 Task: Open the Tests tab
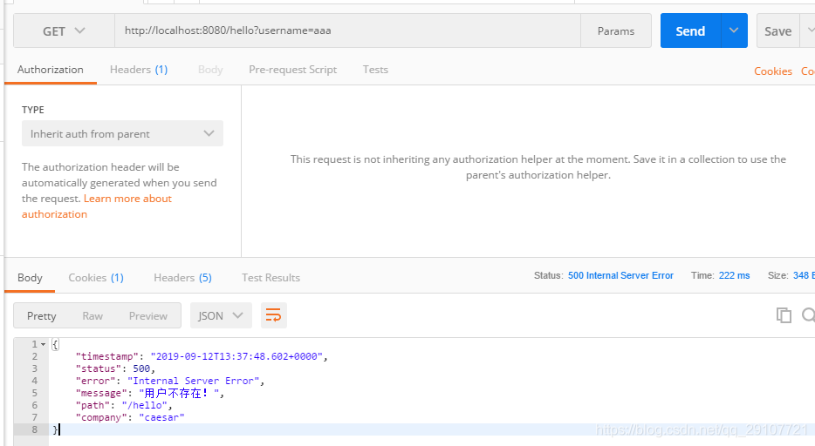(x=375, y=70)
